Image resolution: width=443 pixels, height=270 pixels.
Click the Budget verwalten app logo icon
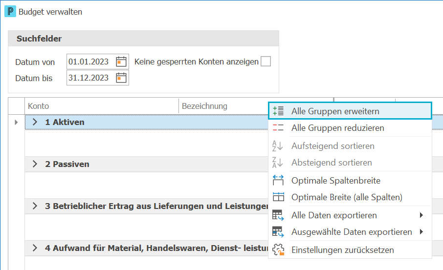[10, 12]
